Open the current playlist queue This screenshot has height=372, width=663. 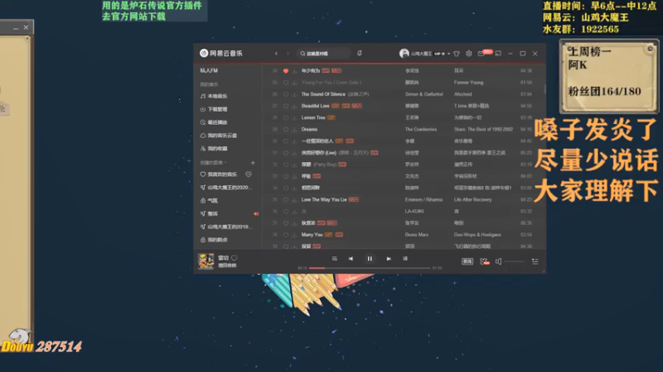(535, 261)
